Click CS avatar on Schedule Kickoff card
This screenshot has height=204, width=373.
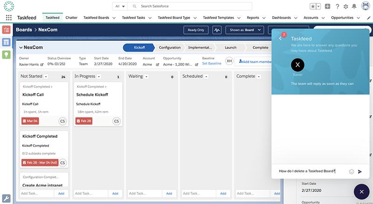tap(117, 121)
